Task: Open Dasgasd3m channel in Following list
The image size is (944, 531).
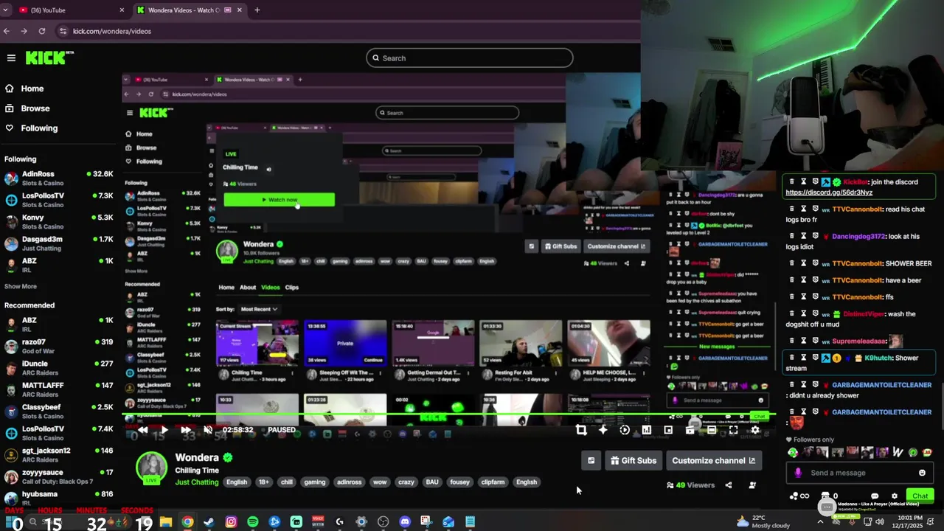Action: tap(58, 243)
